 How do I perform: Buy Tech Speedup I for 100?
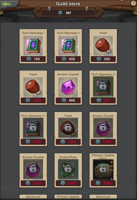(x=33, y=59)
